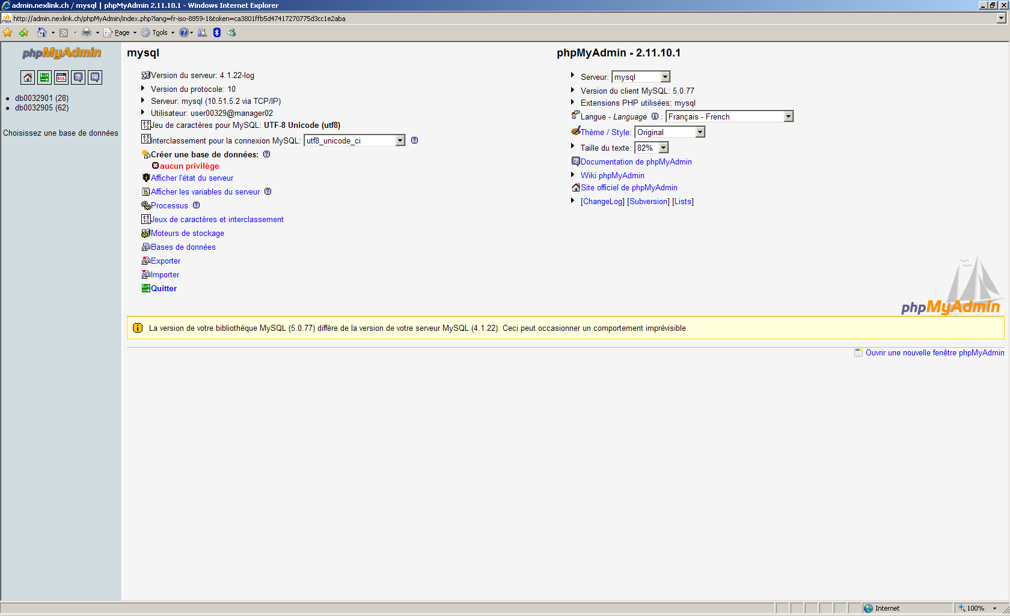
Task: Open Moteurs de stockage link
Action: click(x=187, y=233)
